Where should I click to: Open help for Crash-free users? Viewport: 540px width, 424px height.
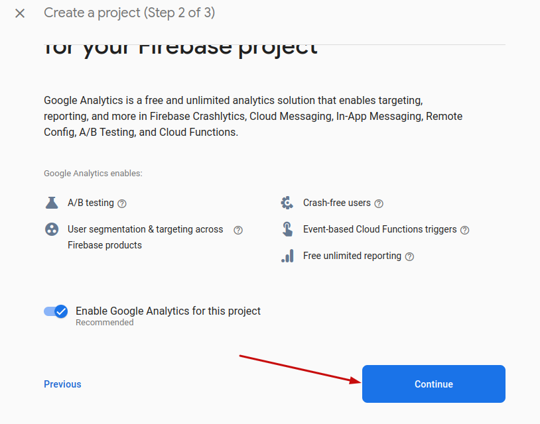(379, 203)
